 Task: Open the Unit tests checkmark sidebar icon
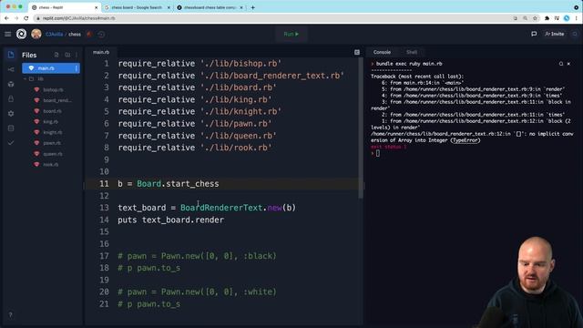click(11, 143)
